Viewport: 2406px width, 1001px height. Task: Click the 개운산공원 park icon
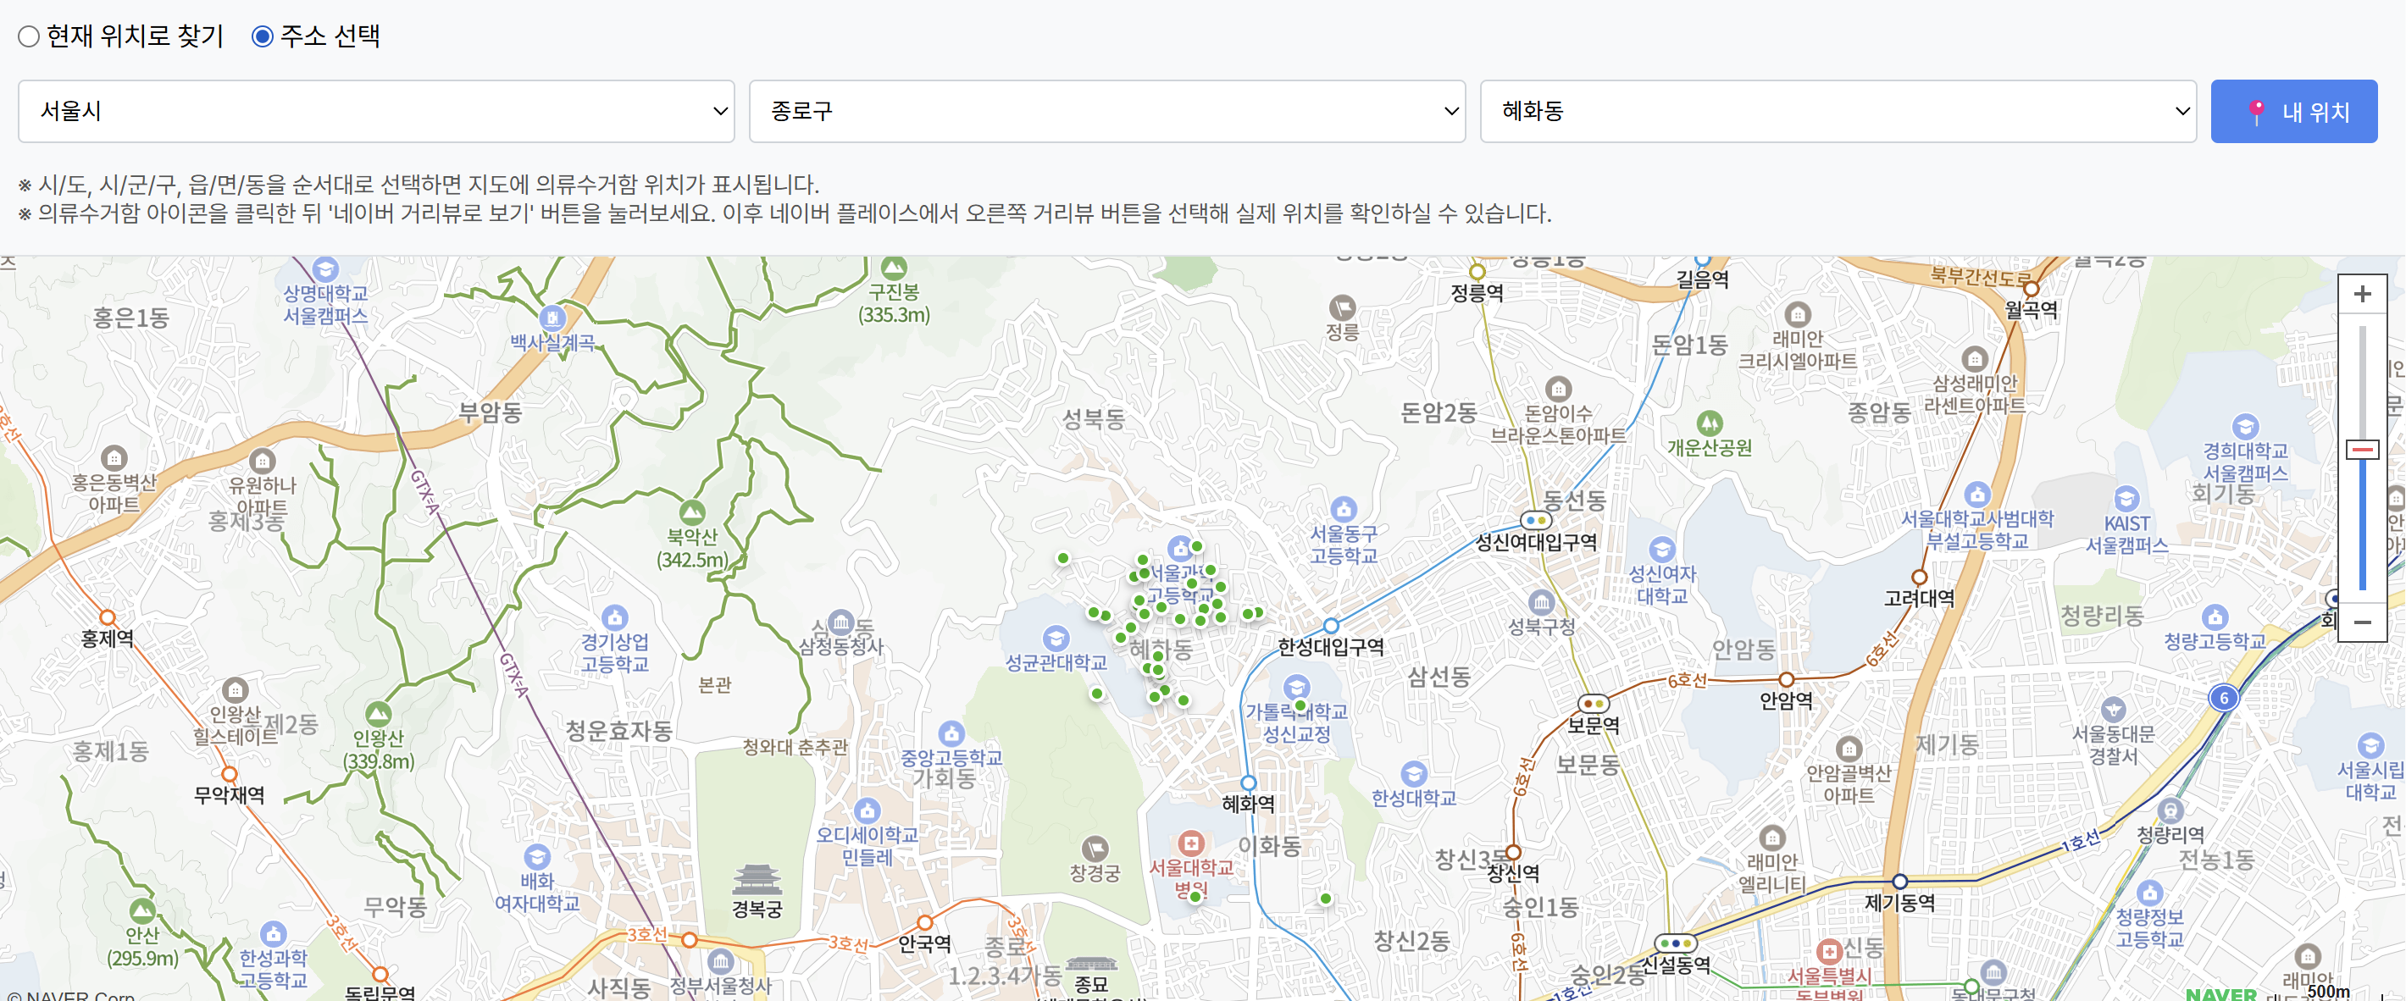pos(1710,423)
